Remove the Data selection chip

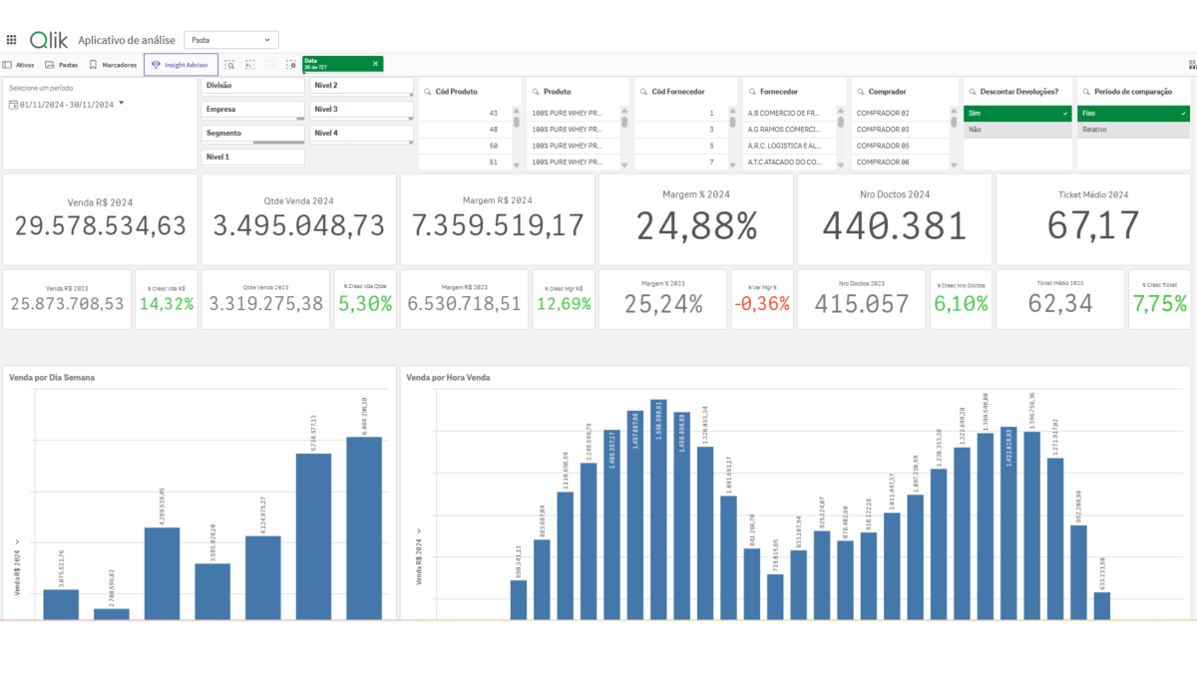coord(375,64)
